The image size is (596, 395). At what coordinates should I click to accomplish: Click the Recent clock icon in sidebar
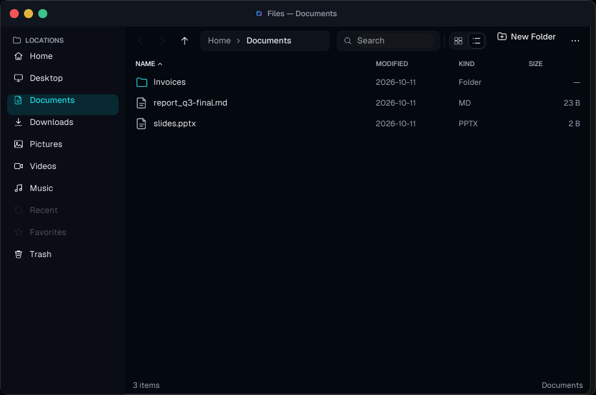pyautogui.click(x=18, y=210)
